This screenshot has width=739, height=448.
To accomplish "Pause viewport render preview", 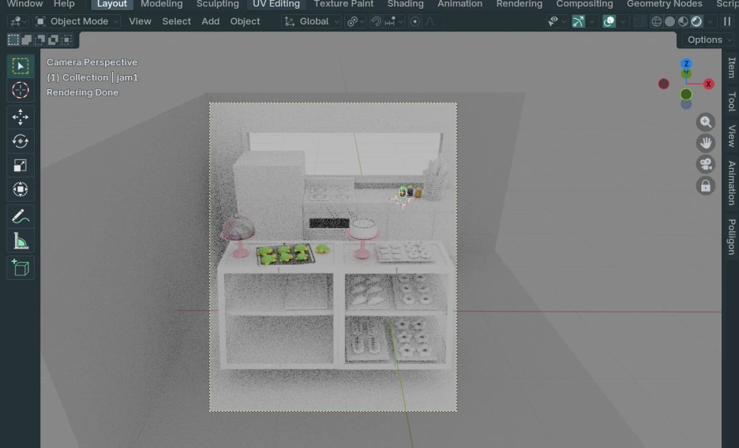I will pyautogui.click(x=727, y=21).
